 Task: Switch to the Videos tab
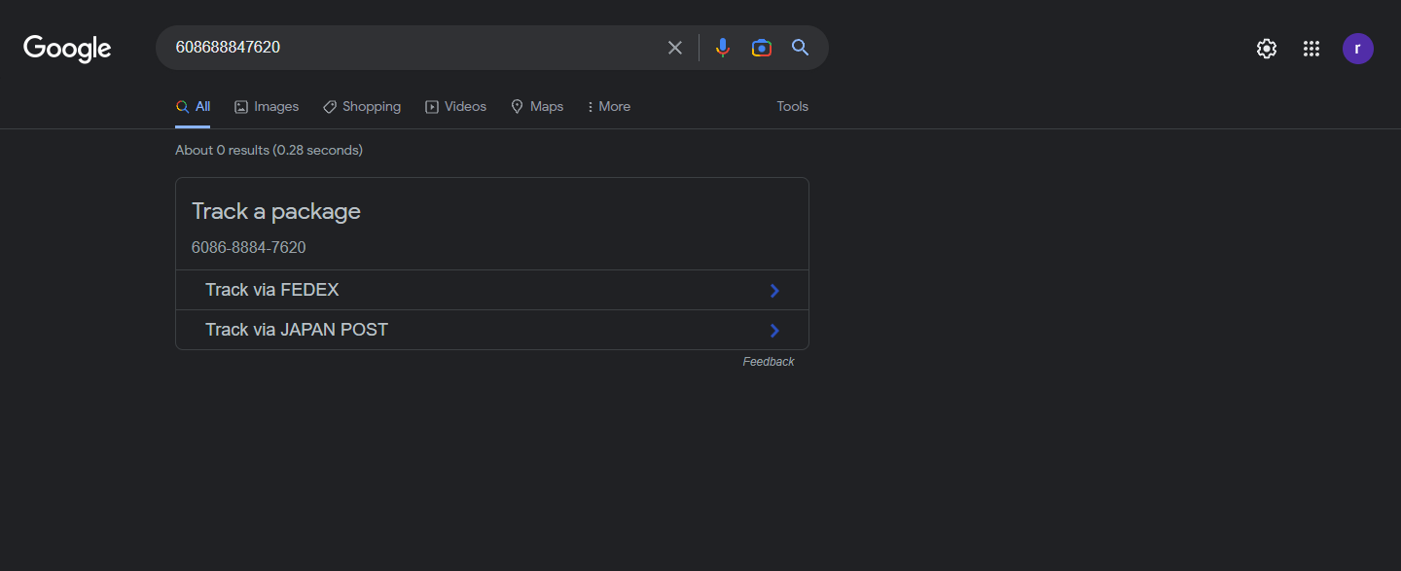(455, 107)
